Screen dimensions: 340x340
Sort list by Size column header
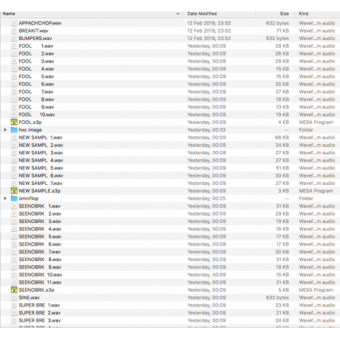pyautogui.click(x=284, y=14)
